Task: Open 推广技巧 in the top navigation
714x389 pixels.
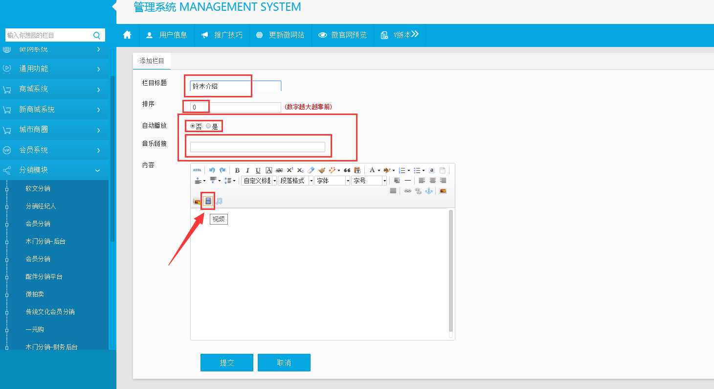Action: point(222,35)
